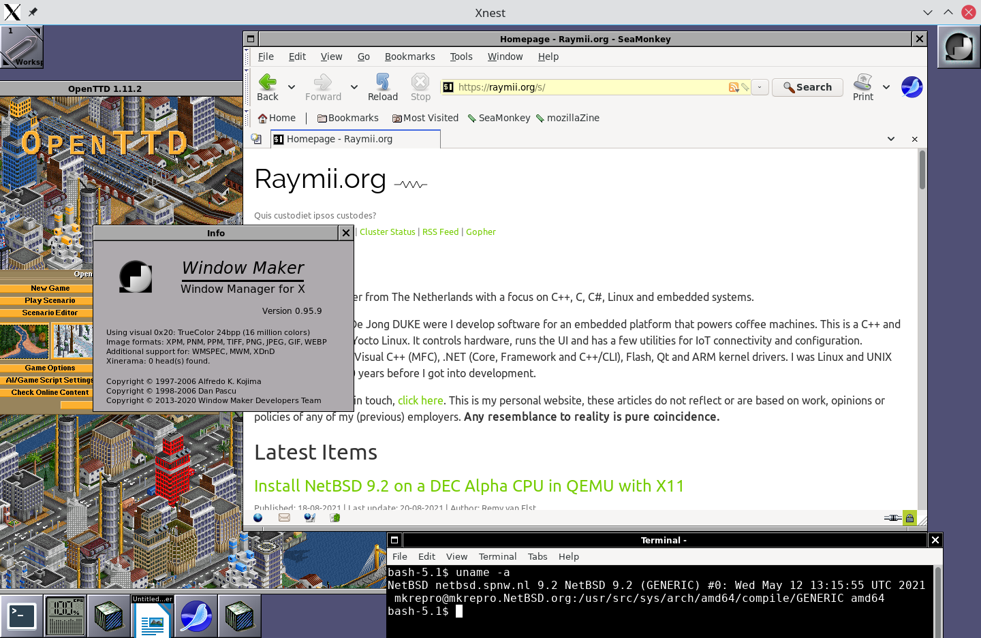Click the bookmark icon inside the address bar
Image resolution: width=981 pixels, height=638 pixels.
tap(745, 87)
